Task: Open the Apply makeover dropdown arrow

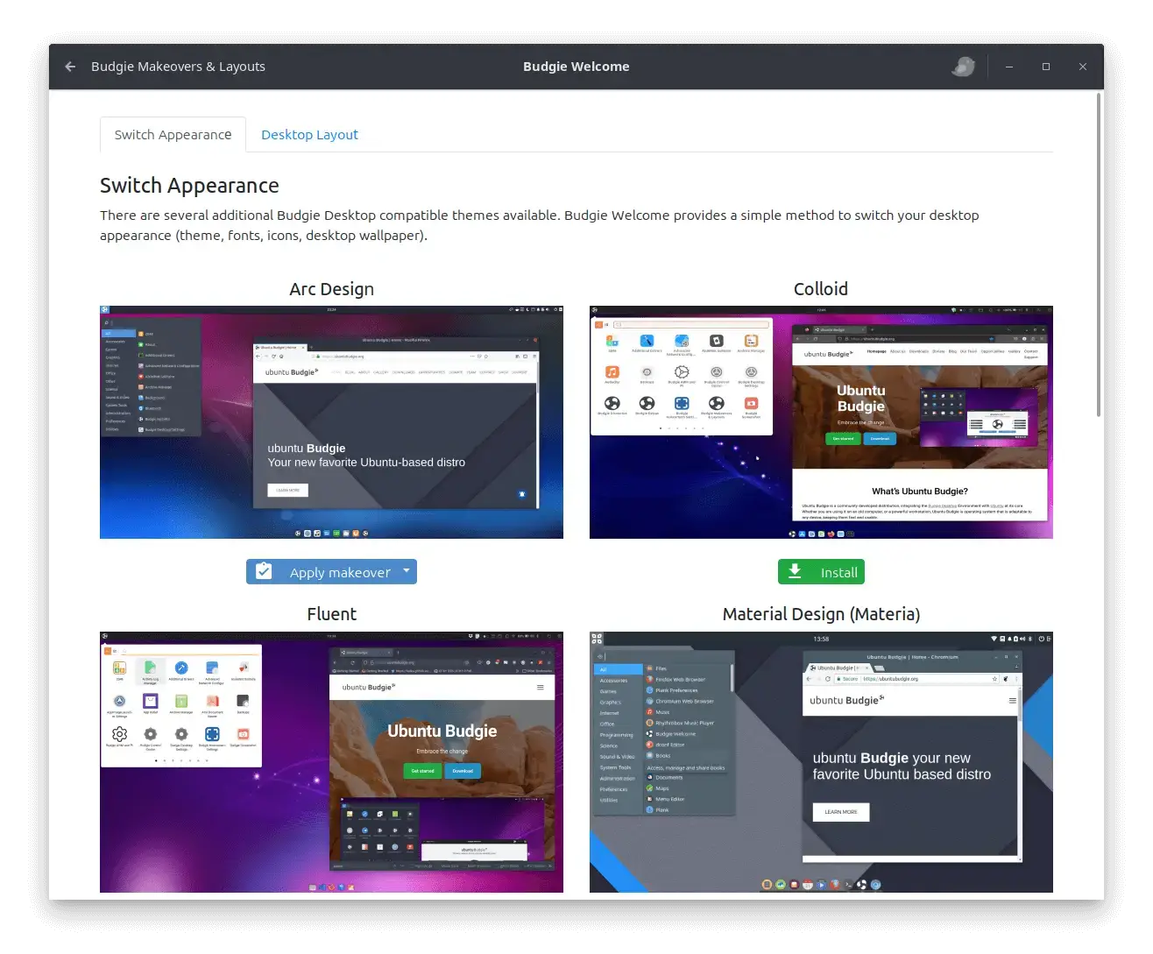Action: pos(407,571)
